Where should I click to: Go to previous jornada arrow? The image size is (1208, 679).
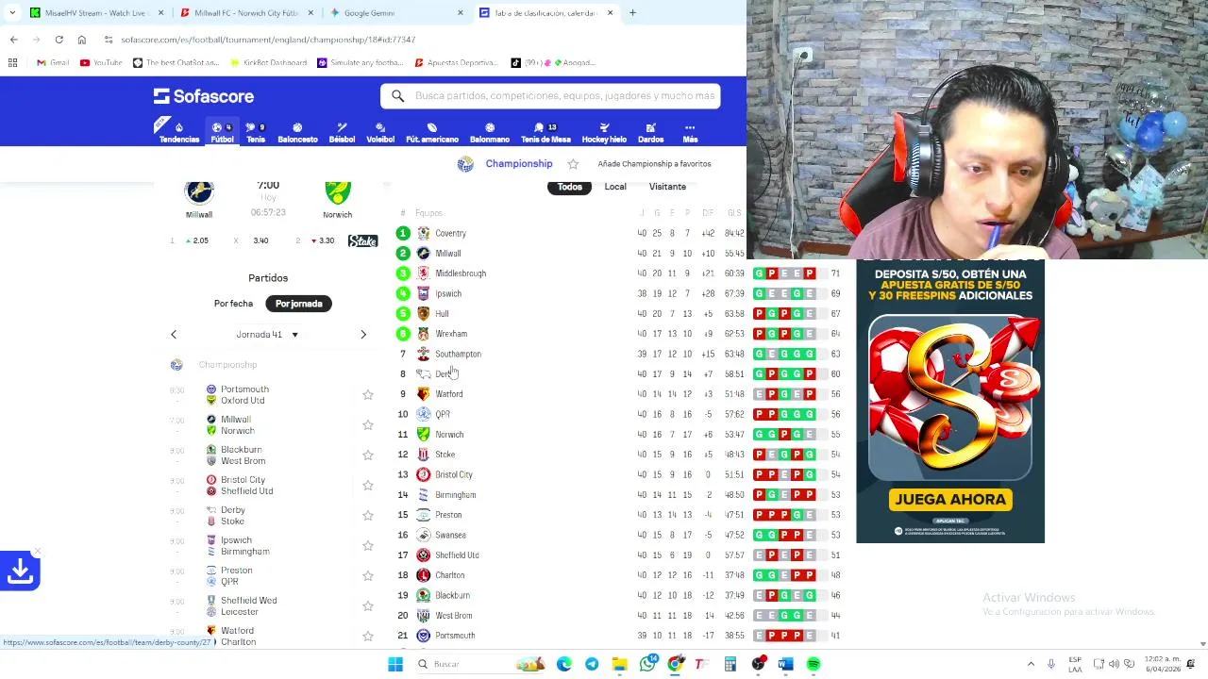pyautogui.click(x=174, y=335)
